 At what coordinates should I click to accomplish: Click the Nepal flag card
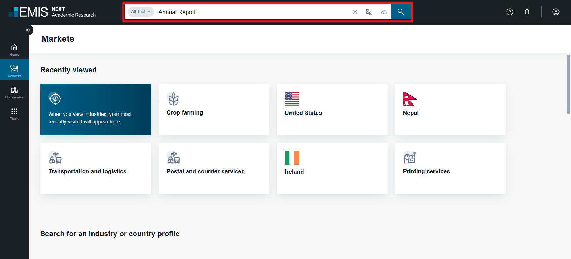click(450, 110)
